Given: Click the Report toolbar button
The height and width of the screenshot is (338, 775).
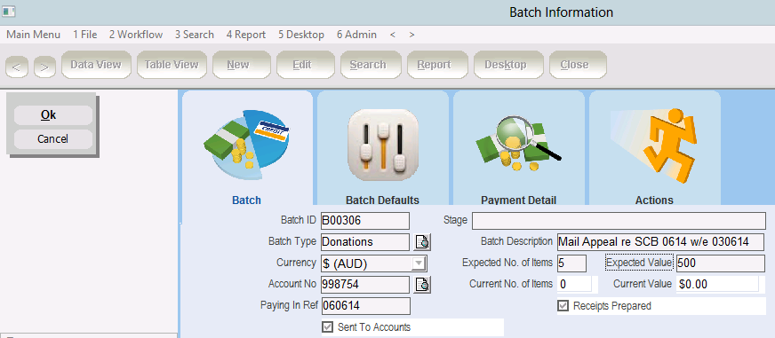Looking at the screenshot, I should click(437, 65).
